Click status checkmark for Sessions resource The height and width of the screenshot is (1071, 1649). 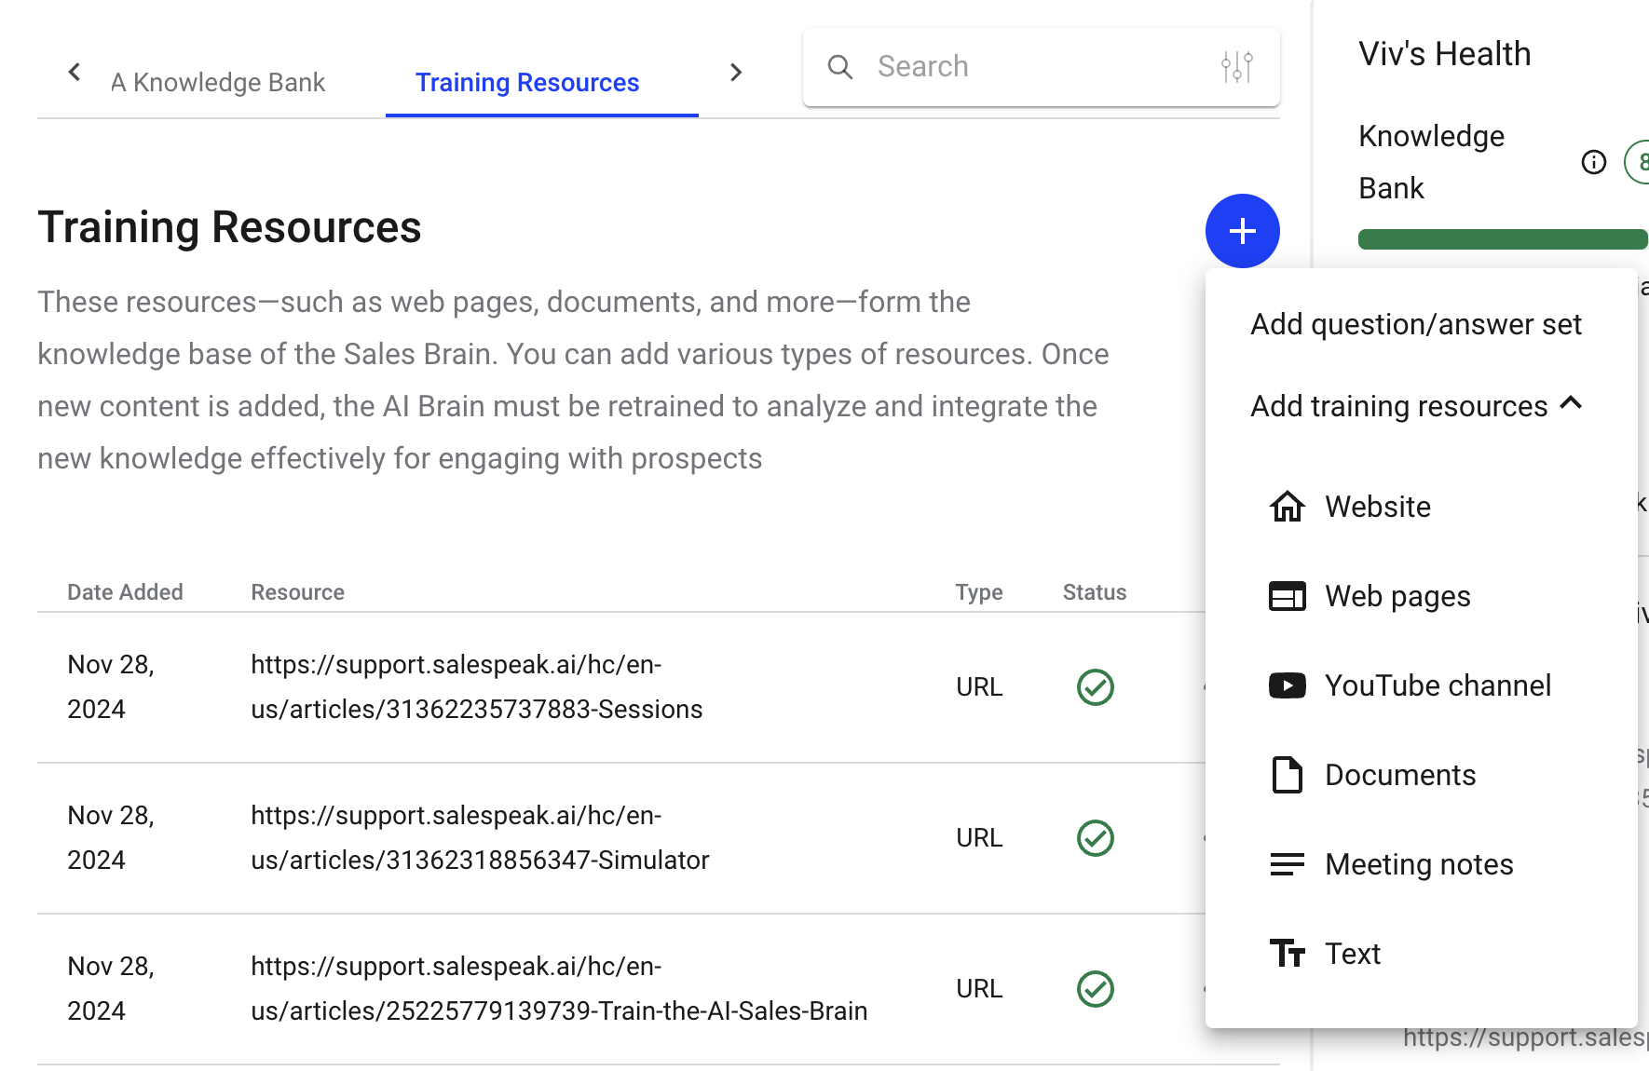(1095, 687)
